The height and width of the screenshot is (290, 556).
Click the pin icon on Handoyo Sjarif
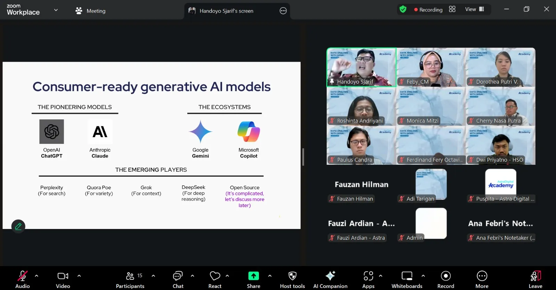pyautogui.click(x=332, y=82)
